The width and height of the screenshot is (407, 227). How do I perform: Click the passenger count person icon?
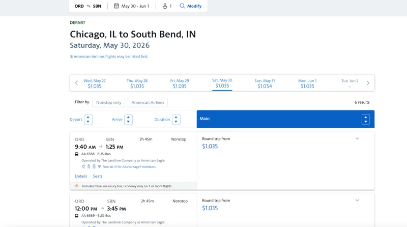(x=165, y=6)
